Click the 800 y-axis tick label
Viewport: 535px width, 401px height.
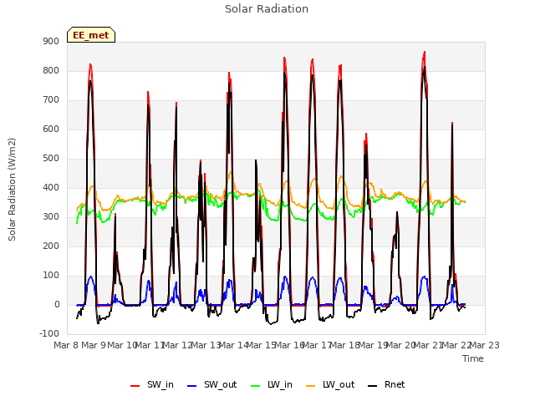(x=51, y=70)
